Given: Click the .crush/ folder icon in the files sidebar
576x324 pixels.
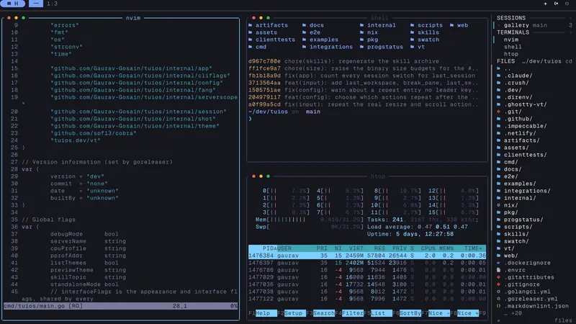Looking at the screenshot, I should click(498, 83).
